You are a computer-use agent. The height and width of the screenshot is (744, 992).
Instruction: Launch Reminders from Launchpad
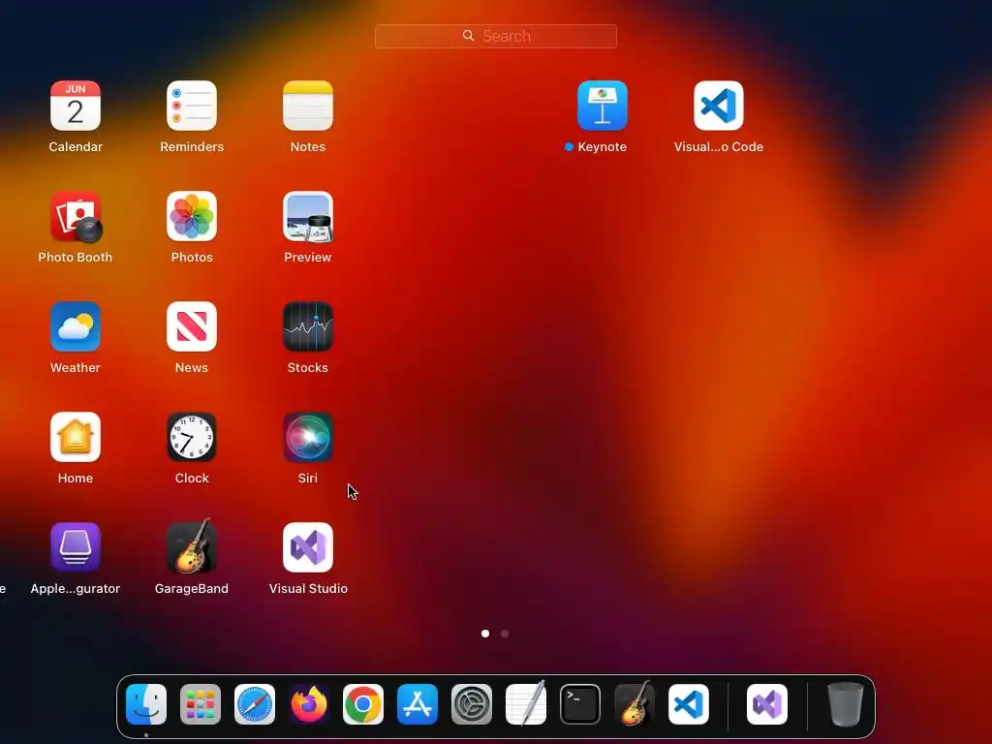pos(192,106)
